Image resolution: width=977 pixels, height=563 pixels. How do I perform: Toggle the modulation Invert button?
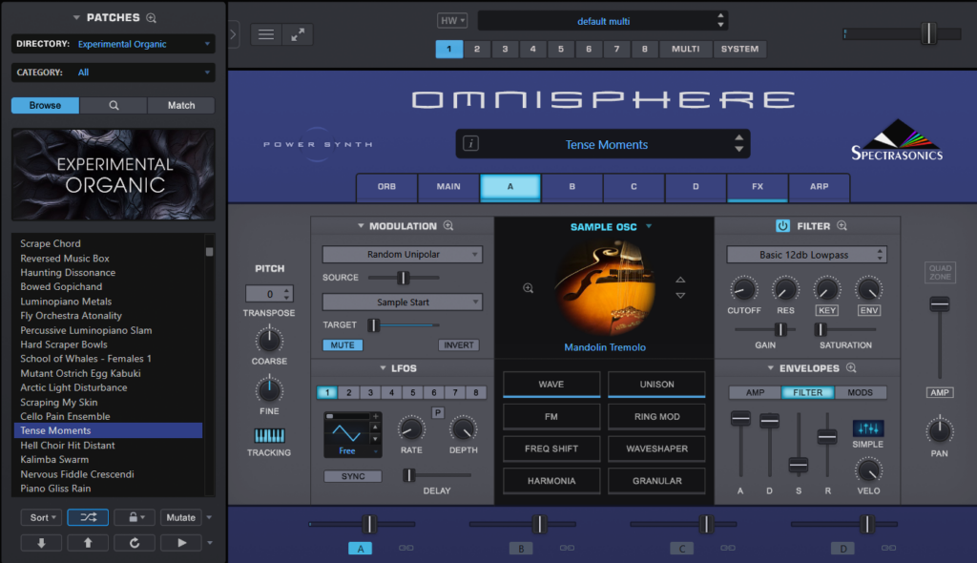tap(458, 345)
